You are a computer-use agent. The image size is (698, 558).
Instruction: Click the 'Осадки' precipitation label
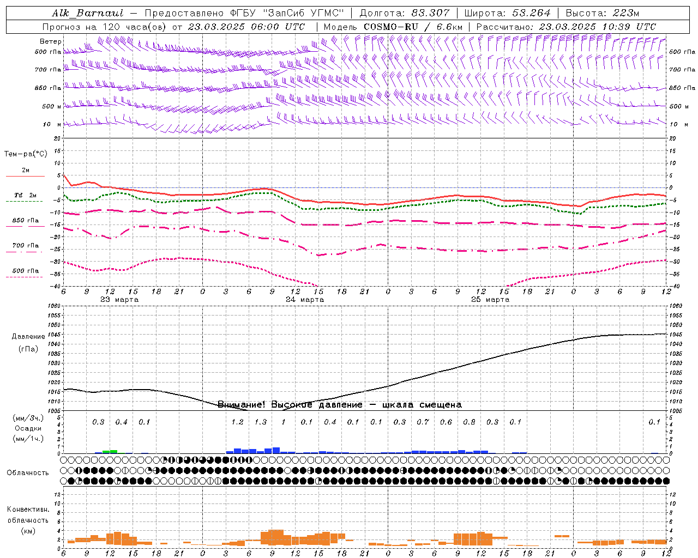tap(28, 428)
